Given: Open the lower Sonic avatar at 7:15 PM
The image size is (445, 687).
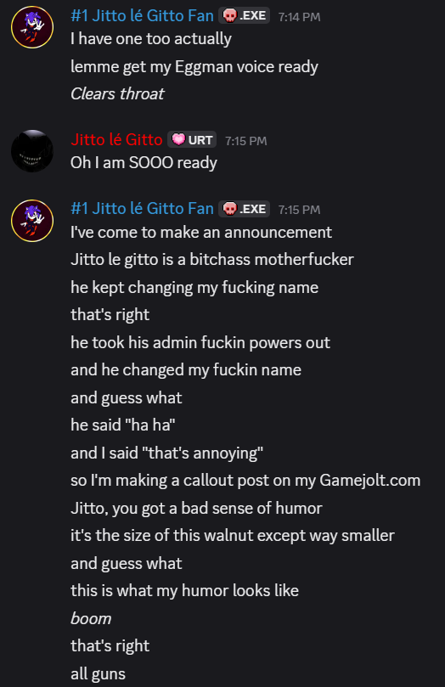Looking at the screenshot, I should [32, 221].
